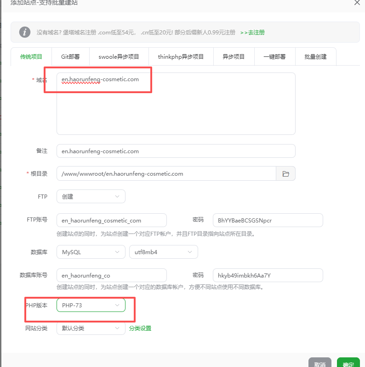Click the 备注 remark input field
This screenshot has height=367, width=365.
click(x=176, y=151)
